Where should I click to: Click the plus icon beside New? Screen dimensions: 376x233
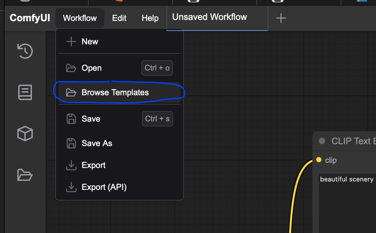click(x=71, y=42)
